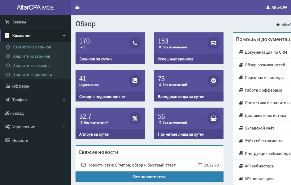Expand the Управление sidebar section

coord(35,127)
